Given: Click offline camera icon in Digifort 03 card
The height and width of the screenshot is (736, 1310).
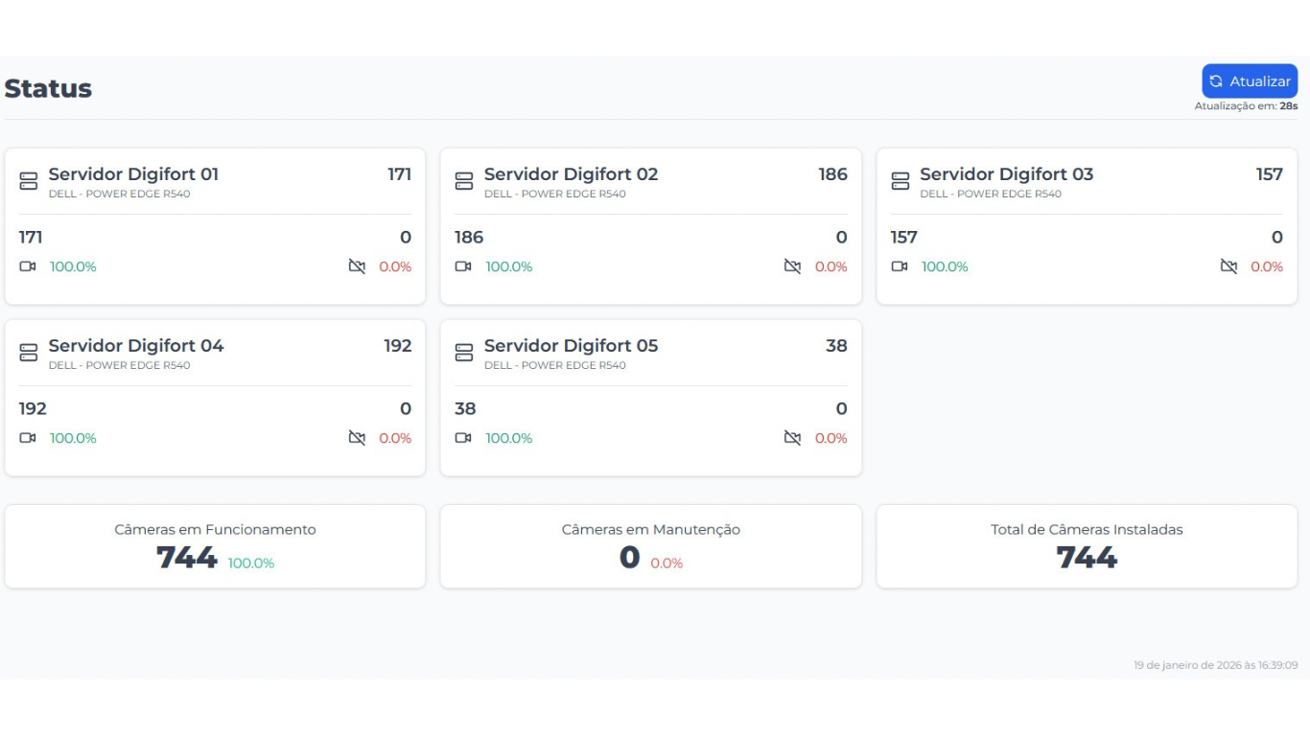Looking at the screenshot, I should click(1228, 266).
